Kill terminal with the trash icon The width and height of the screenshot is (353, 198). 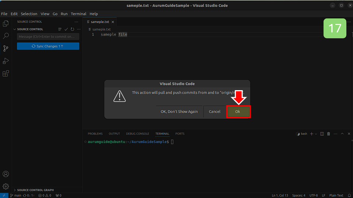328,134
